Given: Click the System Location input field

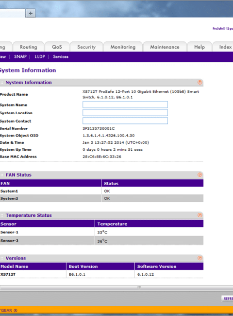Looking at the screenshot, I should point(125,113).
